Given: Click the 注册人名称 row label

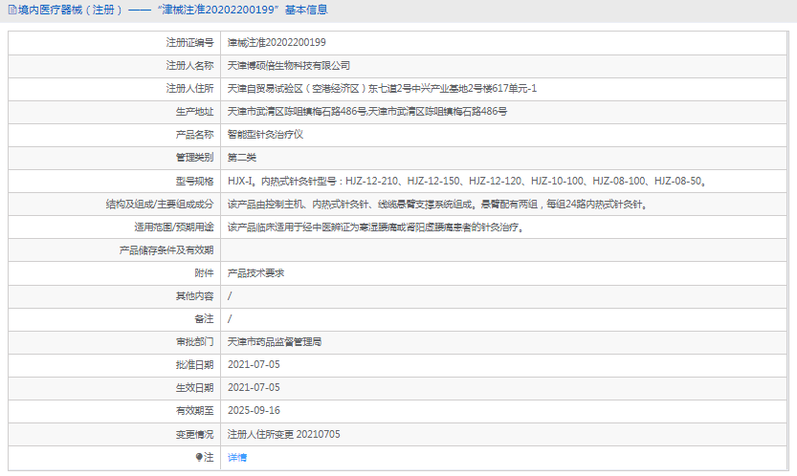Looking at the screenshot, I should click(189, 66).
